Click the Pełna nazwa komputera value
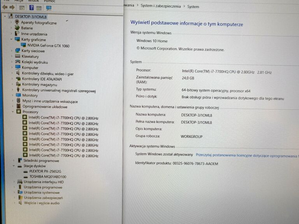The width and height of the screenshot is (299, 224). click(x=196, y=122)
